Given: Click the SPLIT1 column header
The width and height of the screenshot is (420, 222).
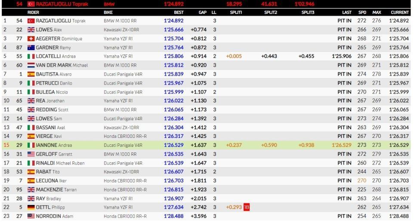Looking at the screenshot, I should click(x=236, y=12).
